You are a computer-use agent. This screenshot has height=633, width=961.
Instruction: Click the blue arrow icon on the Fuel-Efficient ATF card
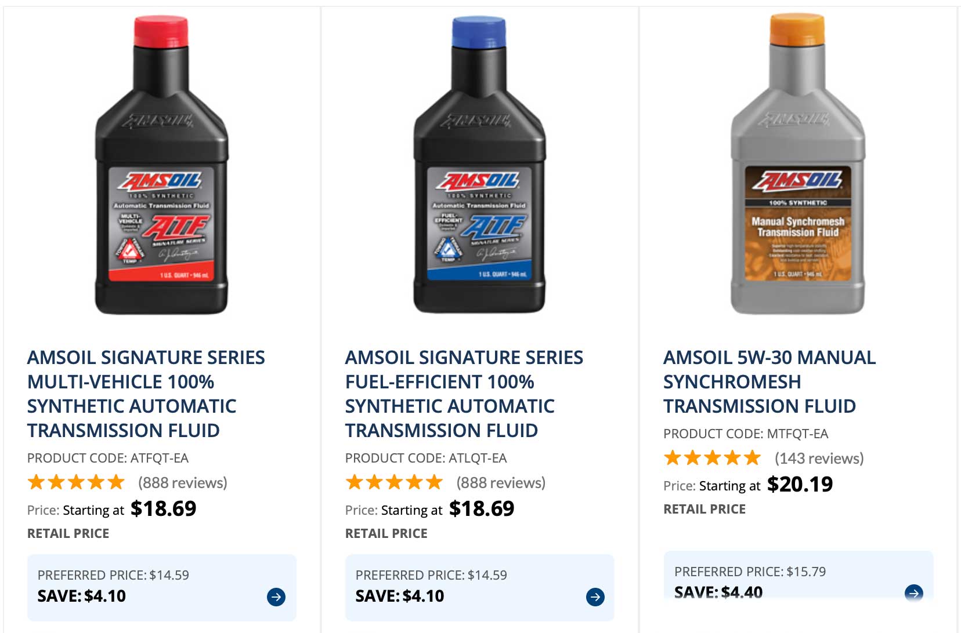pos(595,595)
